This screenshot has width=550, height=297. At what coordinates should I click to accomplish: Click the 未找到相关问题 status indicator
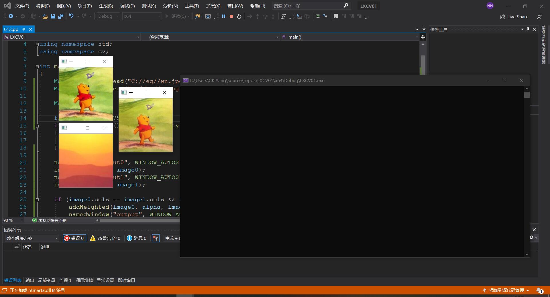[49, 220]
